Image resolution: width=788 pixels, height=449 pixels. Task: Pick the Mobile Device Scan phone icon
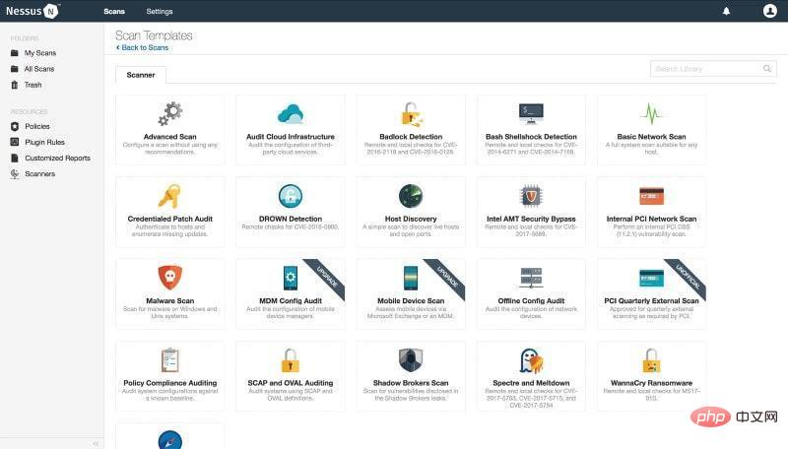(x=411, y=278)
